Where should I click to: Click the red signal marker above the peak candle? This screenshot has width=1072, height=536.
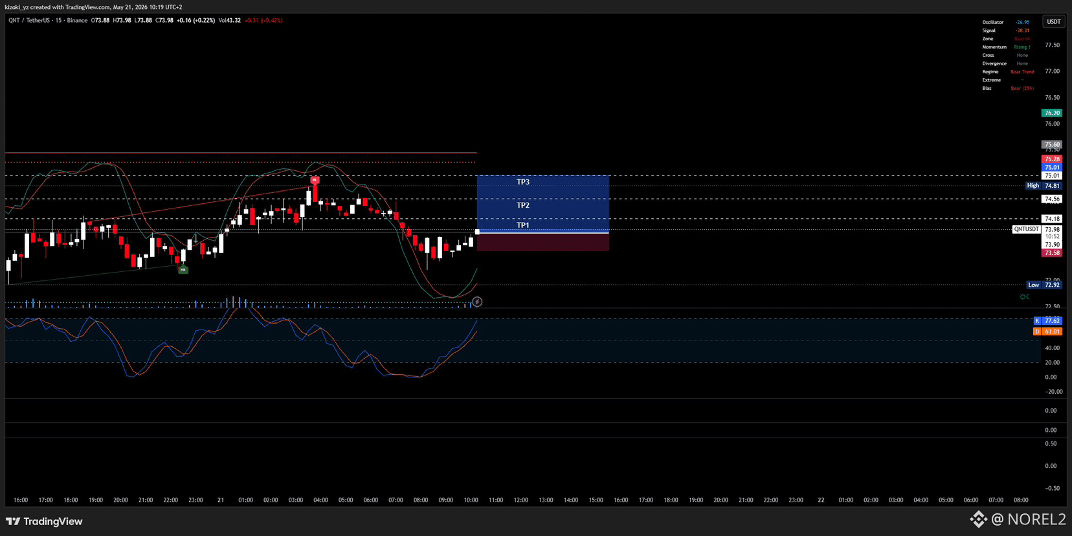[315, 181]
